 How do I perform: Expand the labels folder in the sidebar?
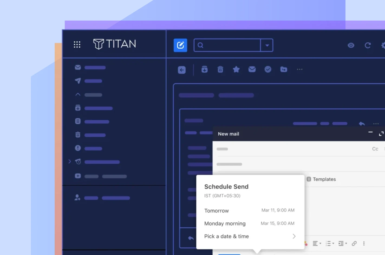(70, 161)
